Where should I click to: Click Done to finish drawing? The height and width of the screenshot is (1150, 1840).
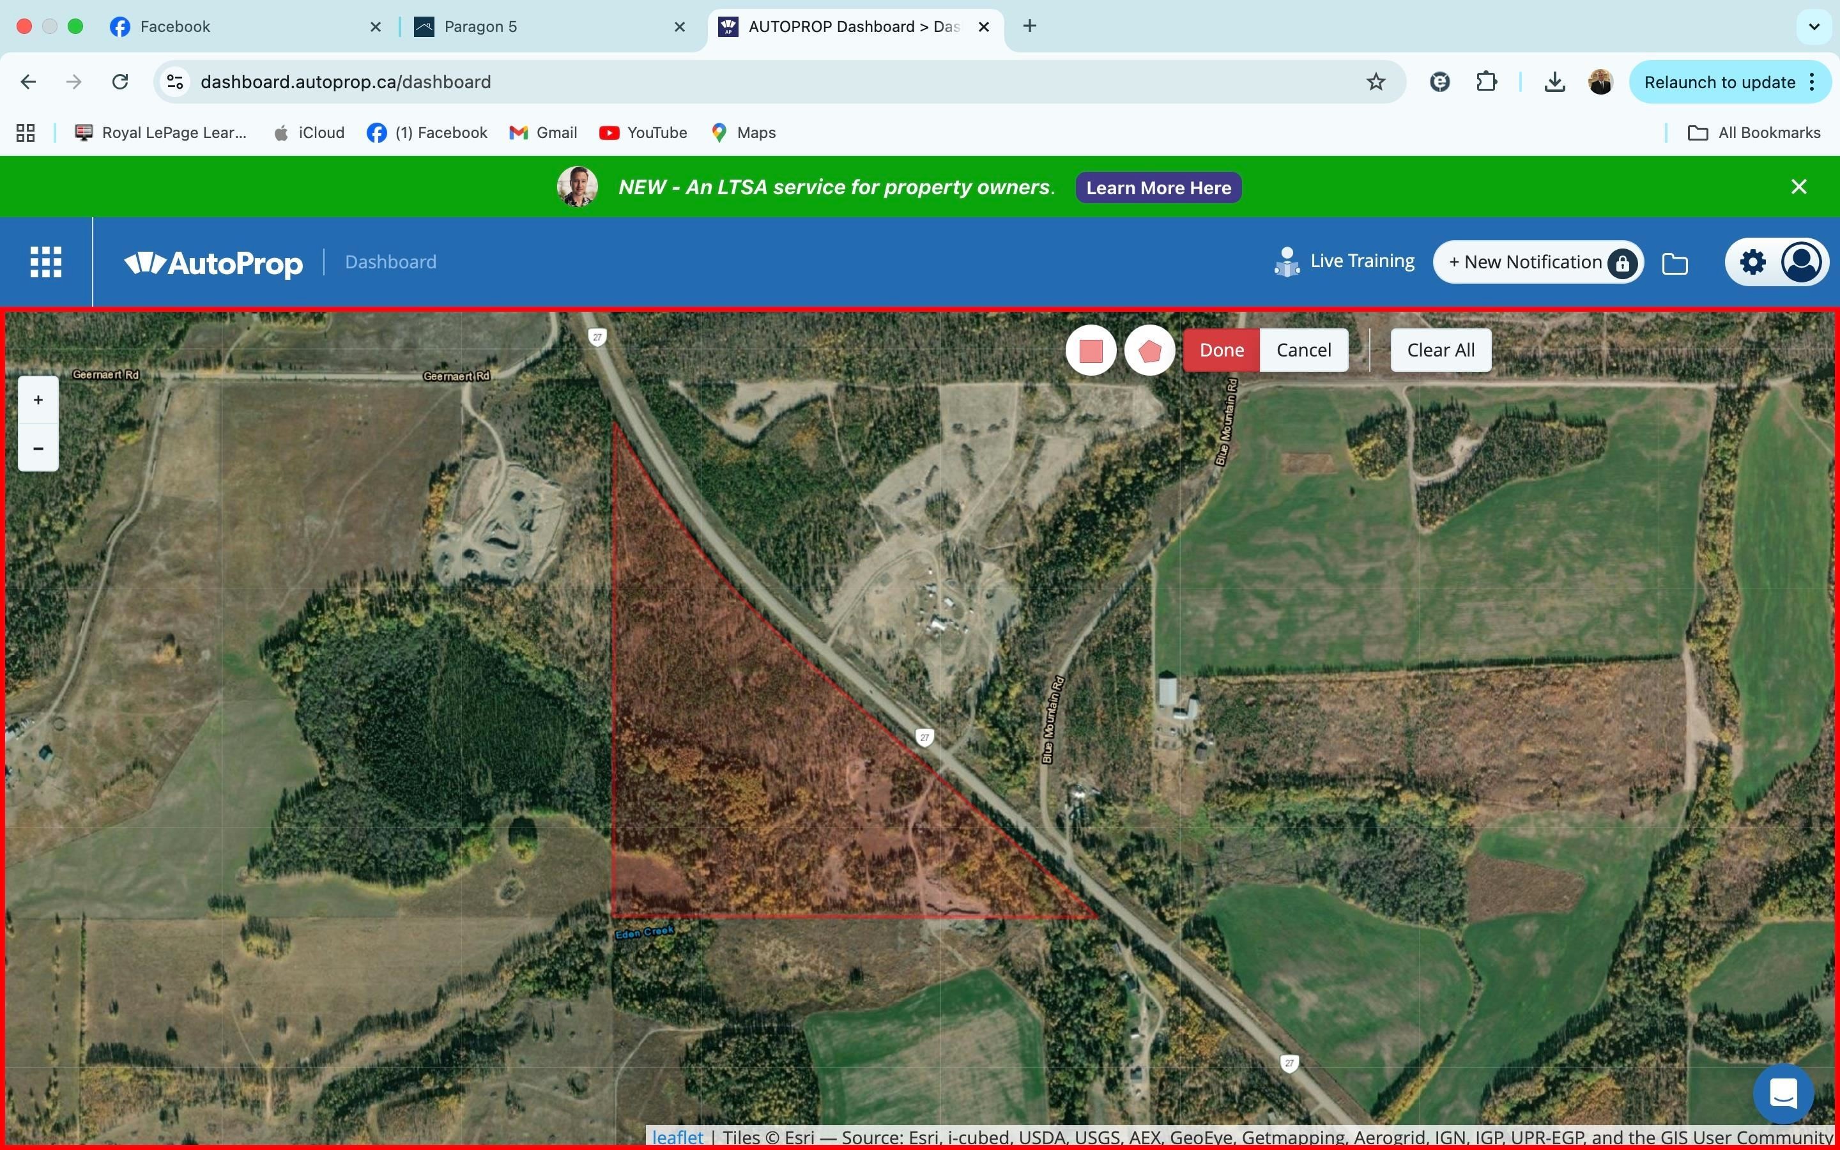coord(1221,351)
